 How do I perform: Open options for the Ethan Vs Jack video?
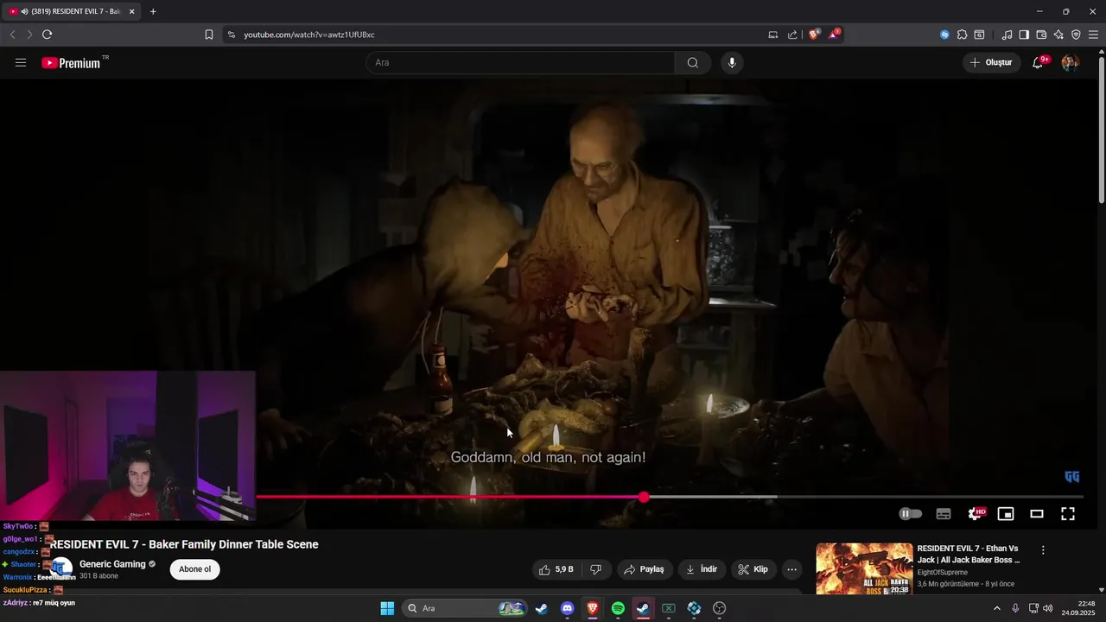1043,550
